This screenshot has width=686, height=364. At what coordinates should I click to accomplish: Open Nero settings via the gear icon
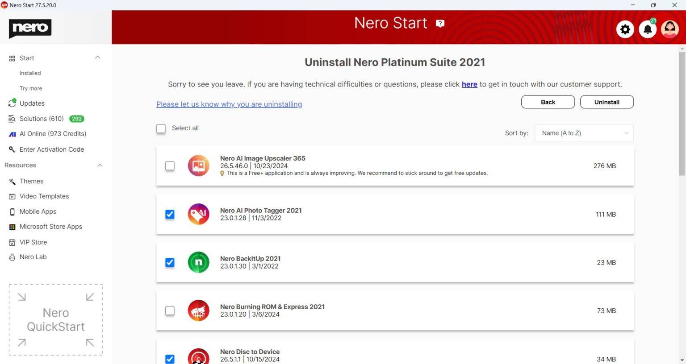[625, 29]
